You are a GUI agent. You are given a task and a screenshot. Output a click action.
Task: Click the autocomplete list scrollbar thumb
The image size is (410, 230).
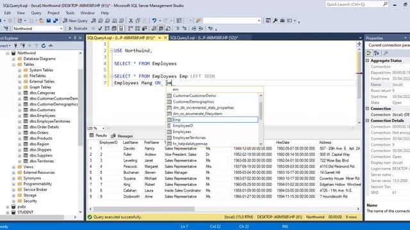[261, 111]
